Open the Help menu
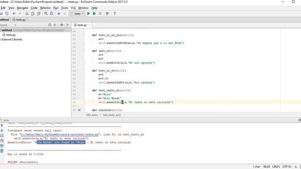This screenshot has width=301, height=169. click(95, 8)
